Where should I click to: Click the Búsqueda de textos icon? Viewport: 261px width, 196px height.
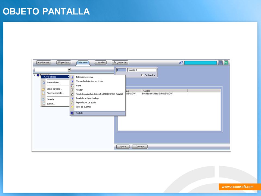point(72,81)
